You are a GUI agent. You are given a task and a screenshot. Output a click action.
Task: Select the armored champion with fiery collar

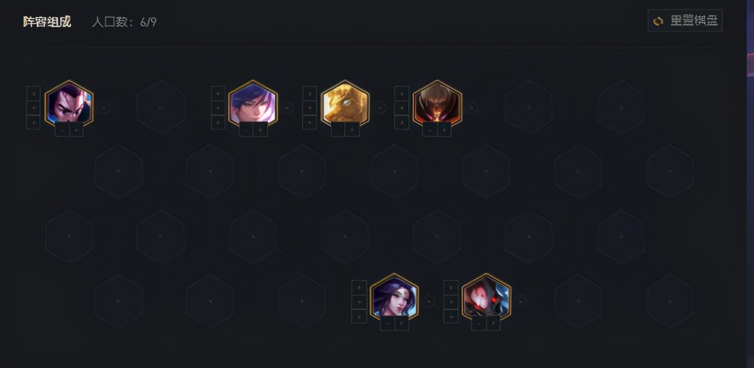[437, 104]
